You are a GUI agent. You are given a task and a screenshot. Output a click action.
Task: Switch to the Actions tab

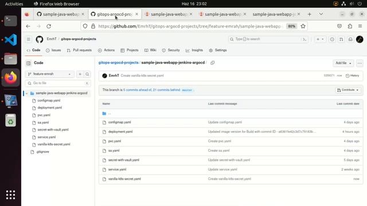coord(106,50)
